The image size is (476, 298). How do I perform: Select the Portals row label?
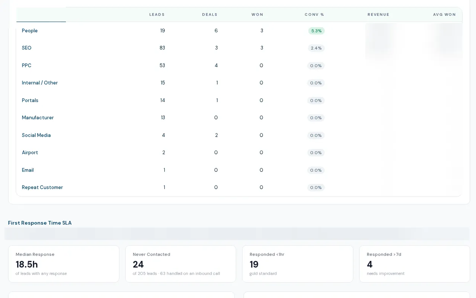pos(30,100)
